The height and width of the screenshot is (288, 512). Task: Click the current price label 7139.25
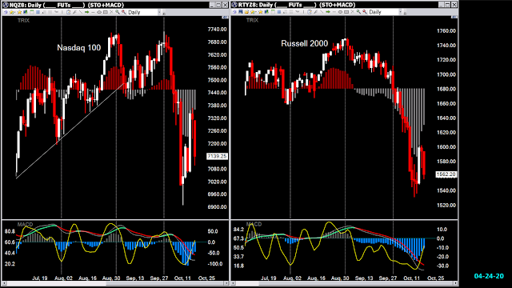(x=217, y=157)
